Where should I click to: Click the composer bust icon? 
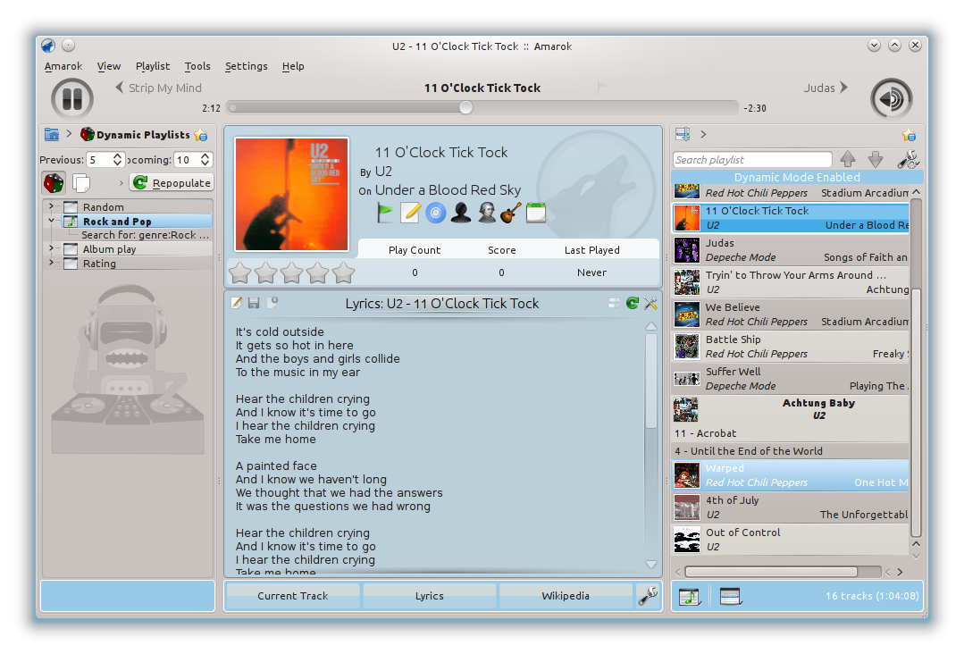click(486, 213)
